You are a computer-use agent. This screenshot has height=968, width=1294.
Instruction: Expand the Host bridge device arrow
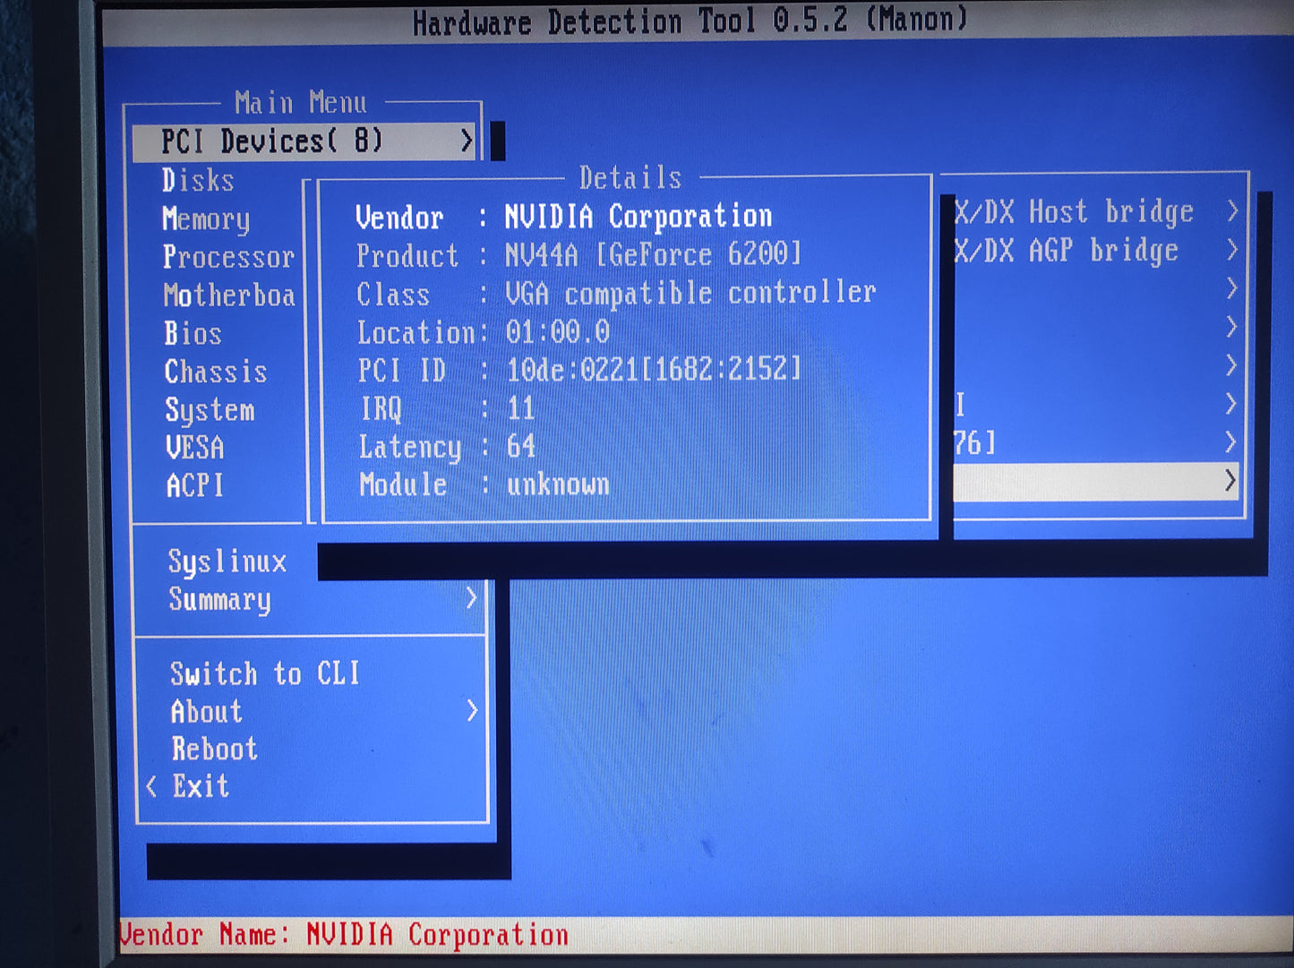click(x=1232, y=211)
